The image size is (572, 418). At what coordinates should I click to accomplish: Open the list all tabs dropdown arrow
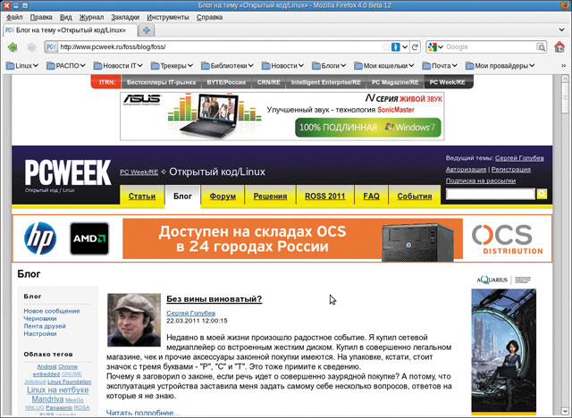pos(562,29)
